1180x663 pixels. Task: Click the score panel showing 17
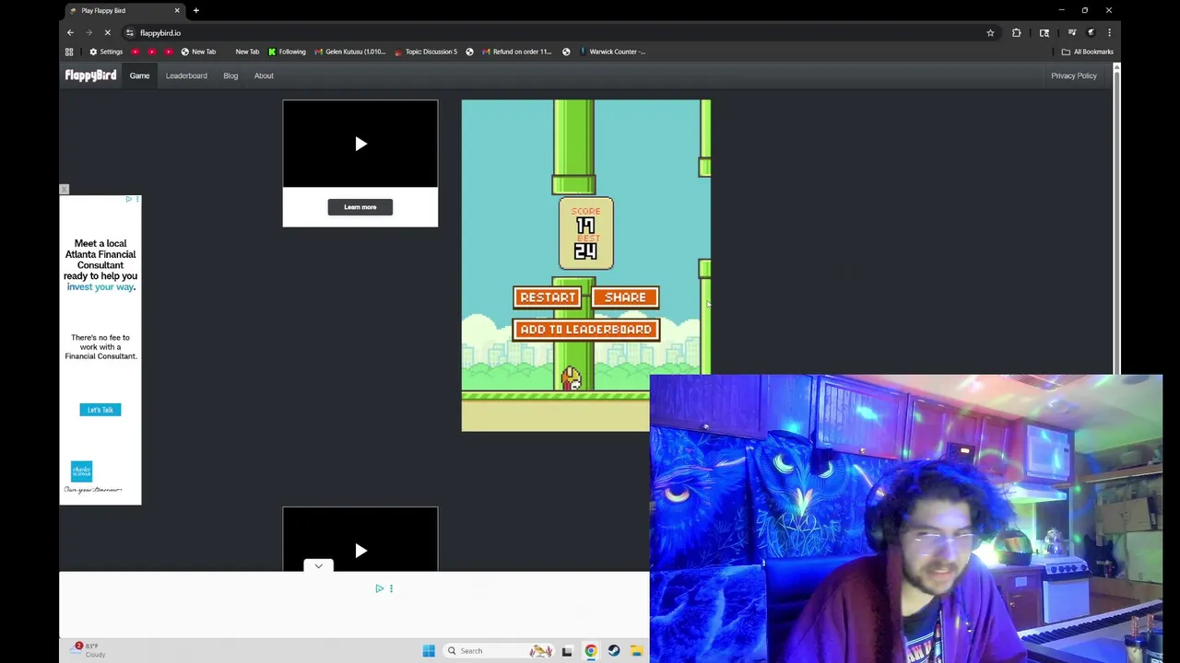[x=585, y=234]
